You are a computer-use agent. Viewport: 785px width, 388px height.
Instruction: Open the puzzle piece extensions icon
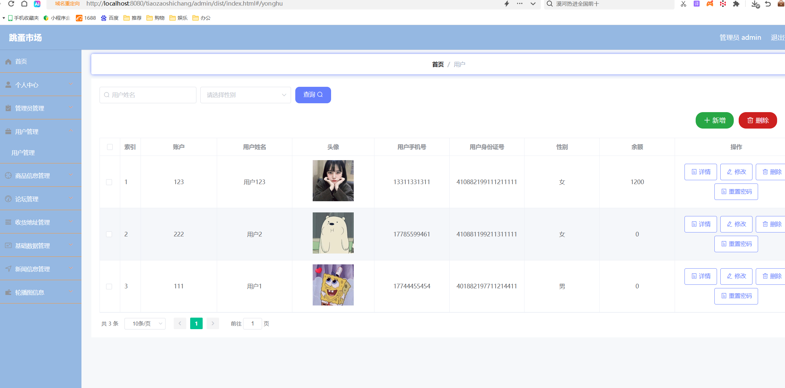coord(736,4)
